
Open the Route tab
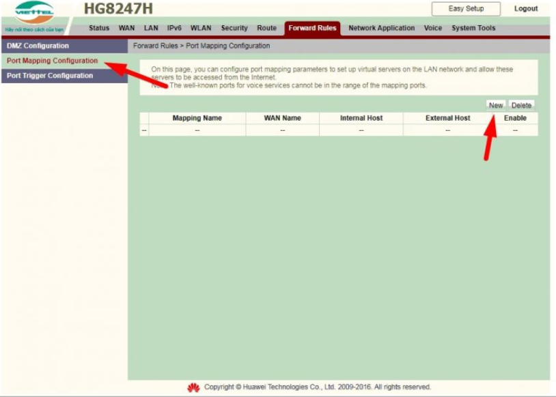tap(266, 28)
